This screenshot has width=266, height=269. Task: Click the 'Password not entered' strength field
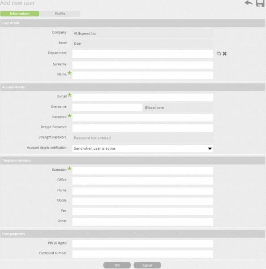142,138
